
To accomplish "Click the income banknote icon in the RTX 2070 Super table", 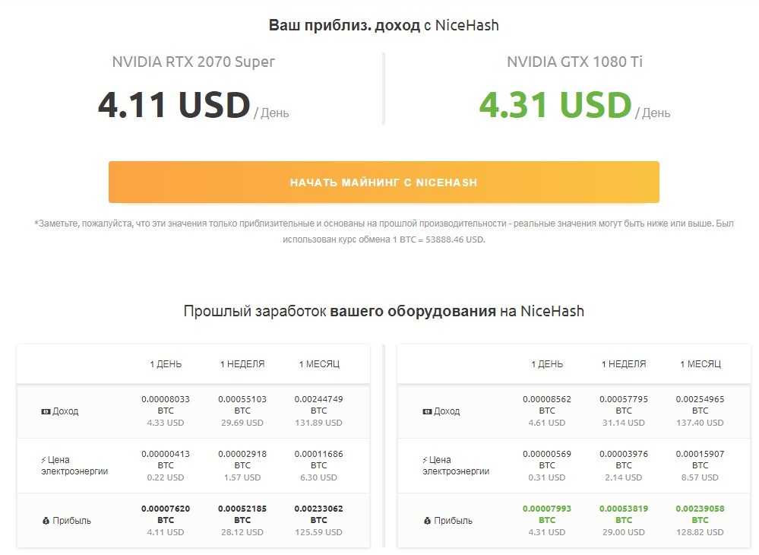I will pyautogui.click(x=46, y=411).
